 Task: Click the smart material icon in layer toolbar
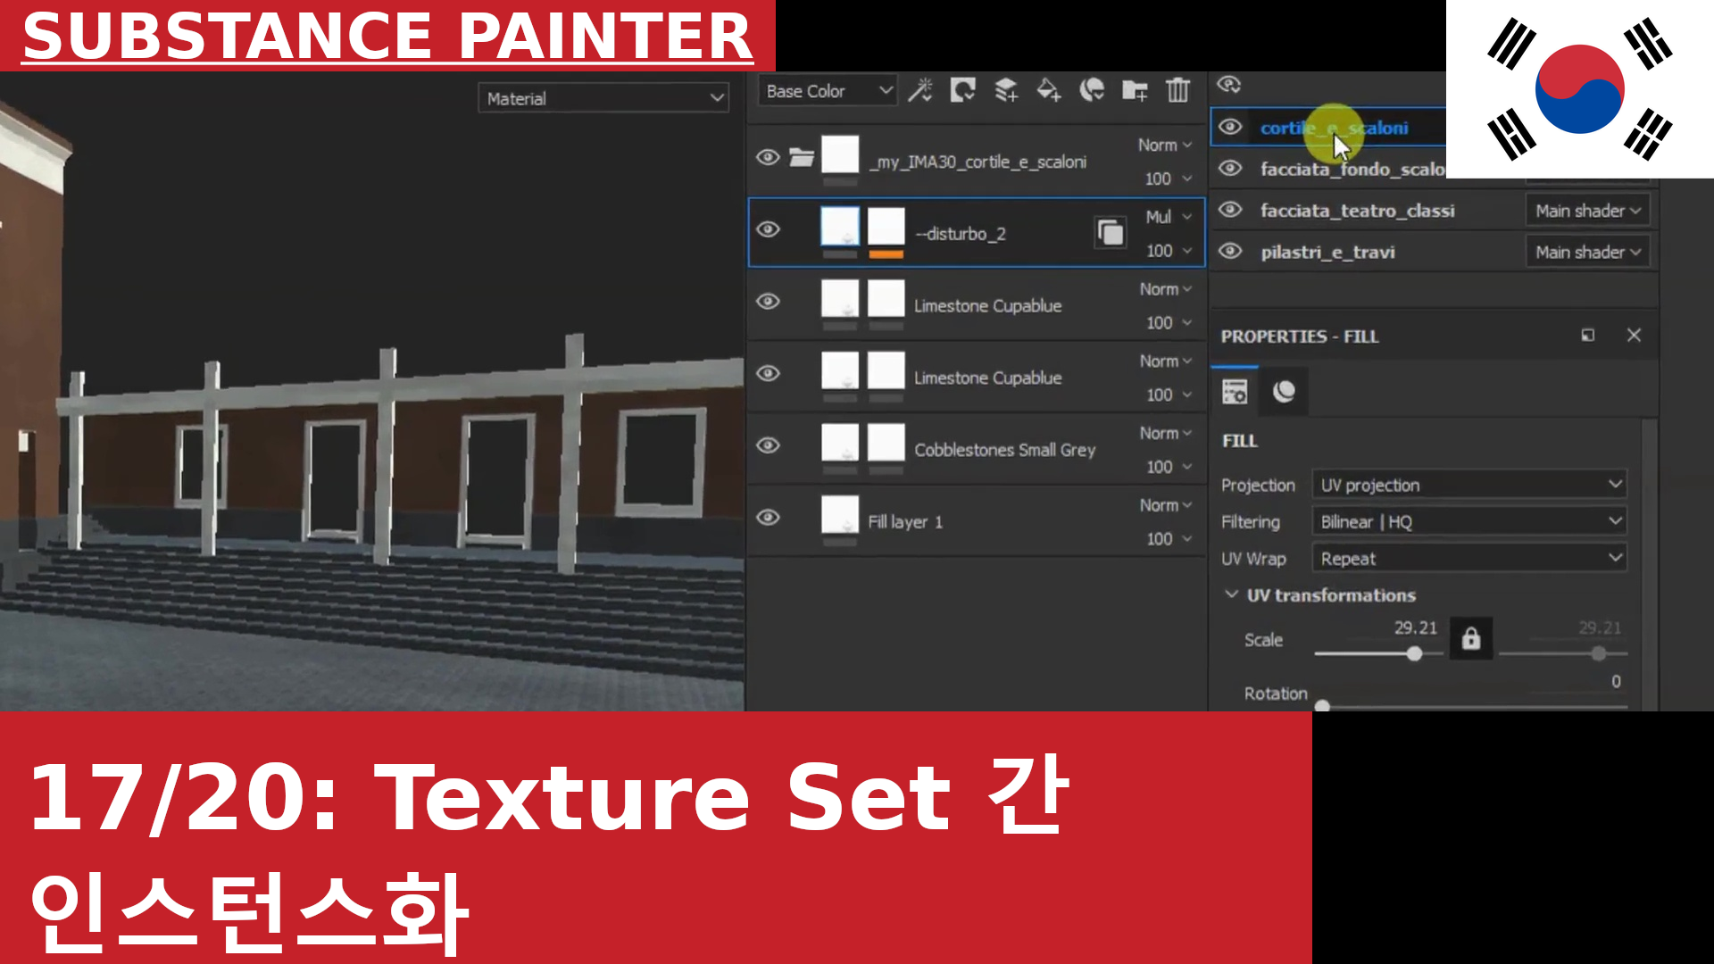1092,90
